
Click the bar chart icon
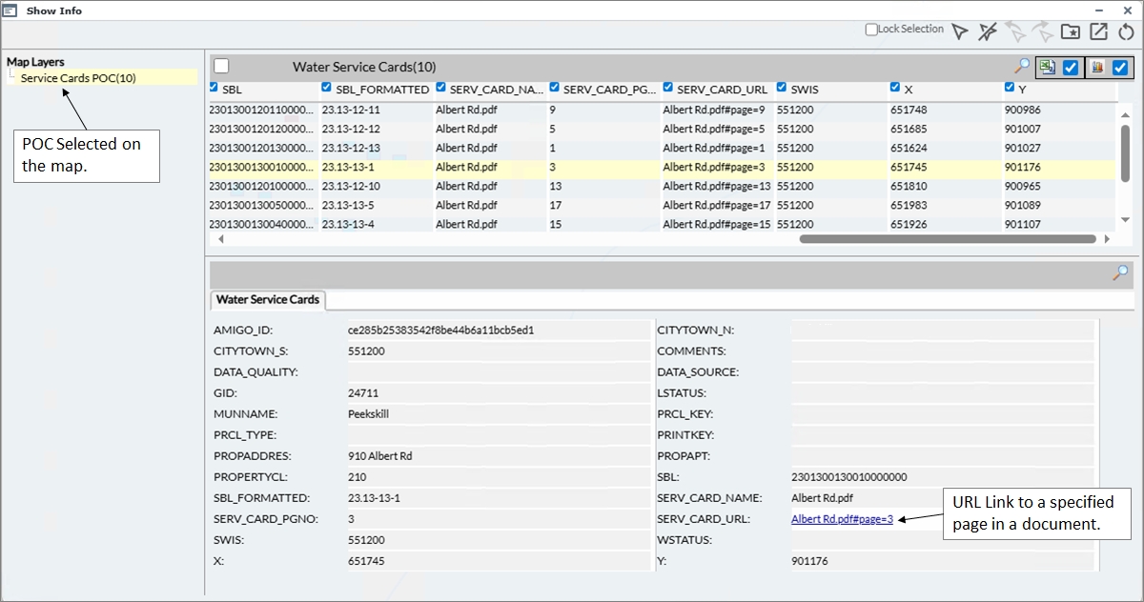pos(1096,68)
